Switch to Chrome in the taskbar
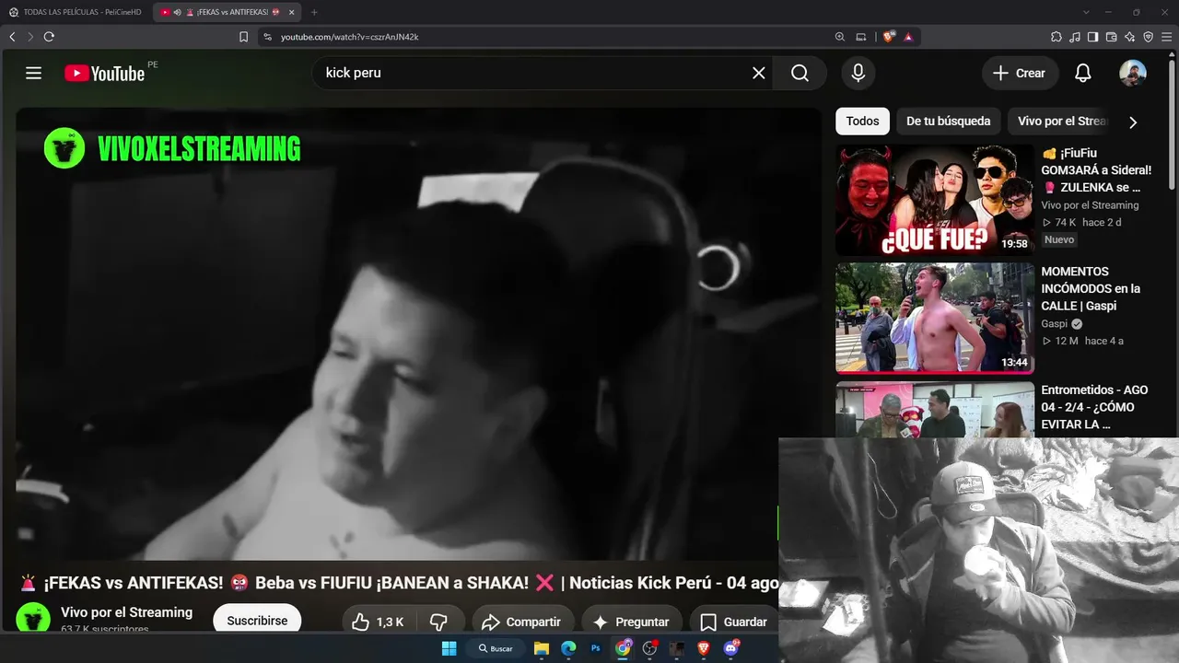 click(624, 648)
